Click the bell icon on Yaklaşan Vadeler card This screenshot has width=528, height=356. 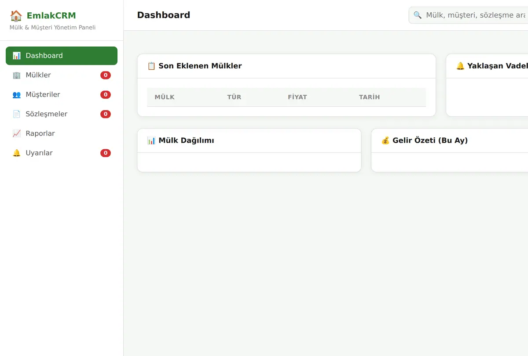click(460, 66)
